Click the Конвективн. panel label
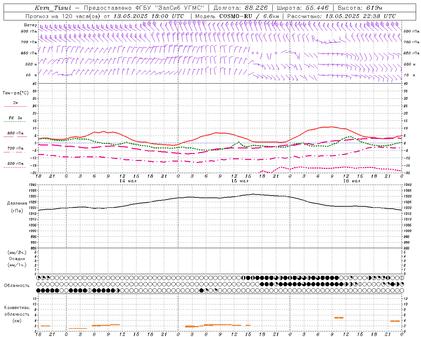The image size is (421, 337). coord(17,308)
